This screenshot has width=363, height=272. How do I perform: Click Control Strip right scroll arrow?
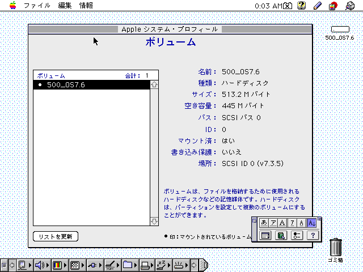pos(194,265)
